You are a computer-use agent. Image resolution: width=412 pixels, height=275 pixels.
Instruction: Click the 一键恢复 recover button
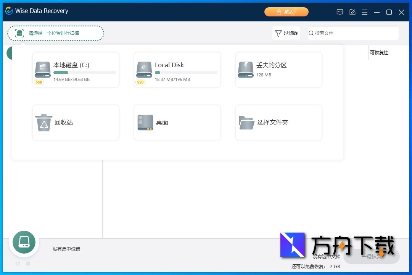[371, 256]
